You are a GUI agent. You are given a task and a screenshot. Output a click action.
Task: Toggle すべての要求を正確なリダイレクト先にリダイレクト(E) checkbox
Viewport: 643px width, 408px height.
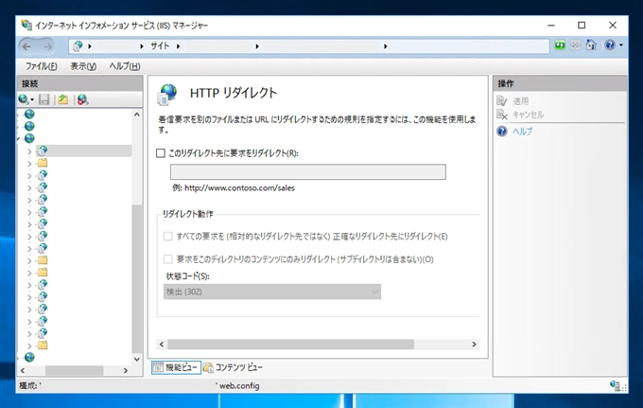point(167,236)
